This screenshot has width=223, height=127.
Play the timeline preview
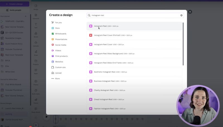click(47, 117)
